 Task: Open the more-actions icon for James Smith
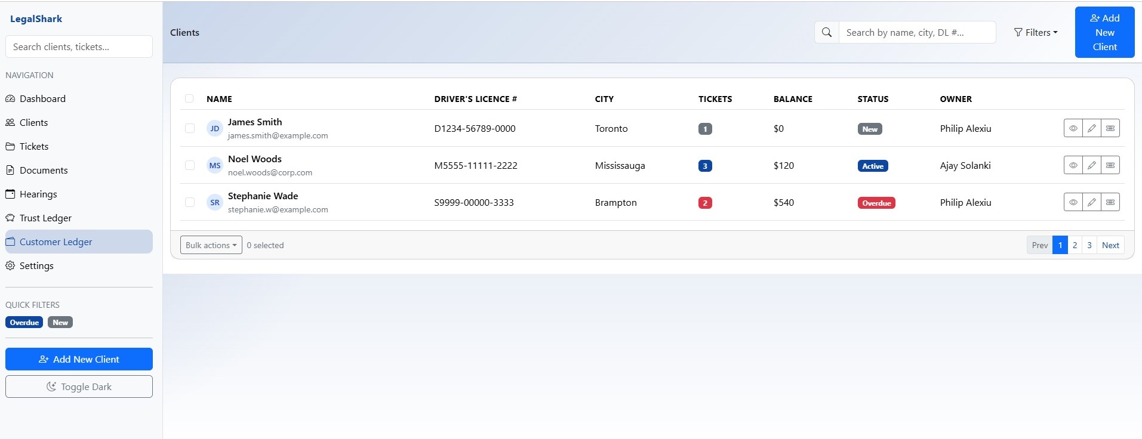tap(1110, 128)
